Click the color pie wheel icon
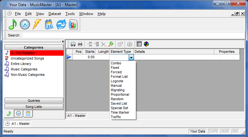Viewport: 248px width, 137px height. click(146, 44)
